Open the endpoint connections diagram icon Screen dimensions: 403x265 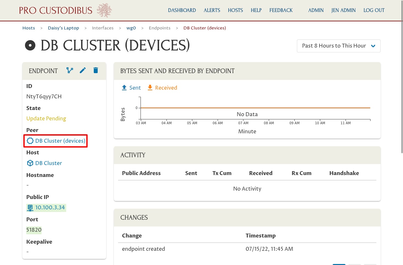pyautogui.click(x=70, y=70)
